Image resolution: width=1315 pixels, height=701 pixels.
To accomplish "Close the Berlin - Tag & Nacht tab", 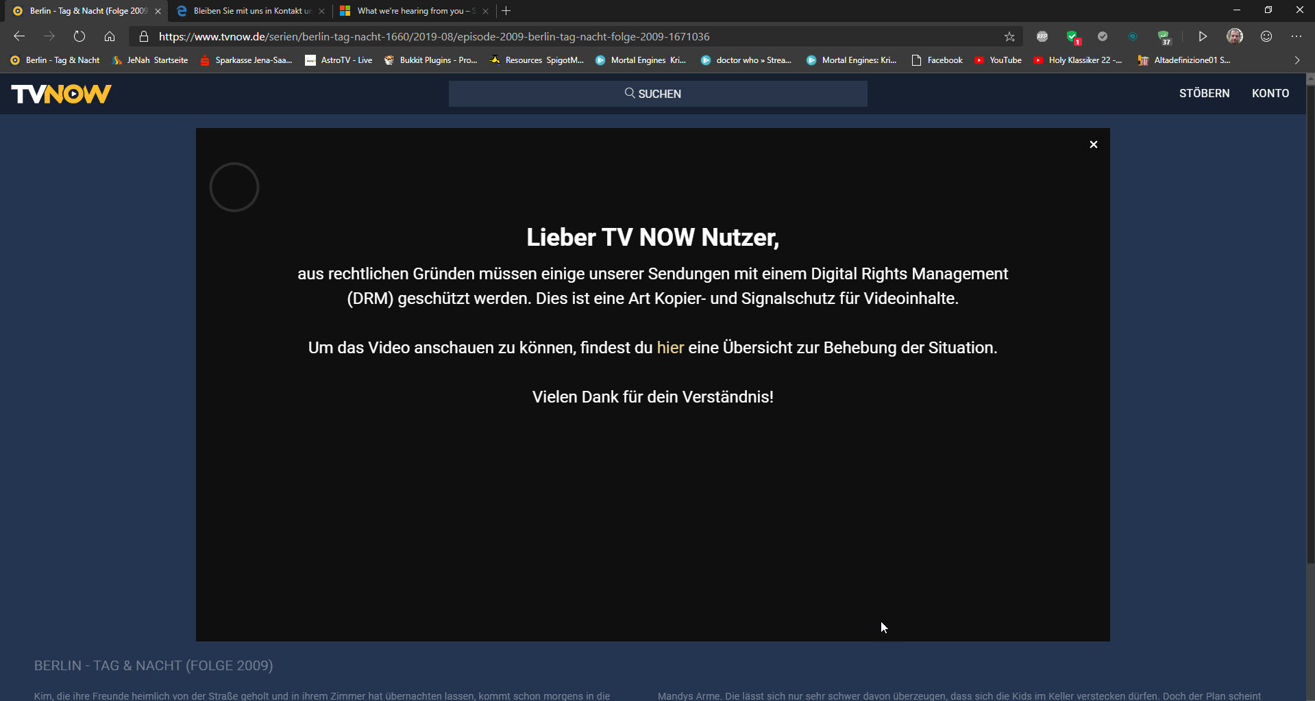I will point(158,11).
